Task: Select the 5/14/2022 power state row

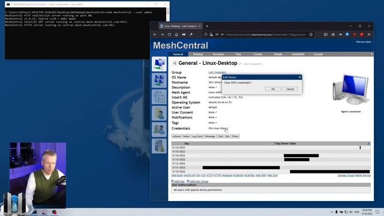Action: 271,155
